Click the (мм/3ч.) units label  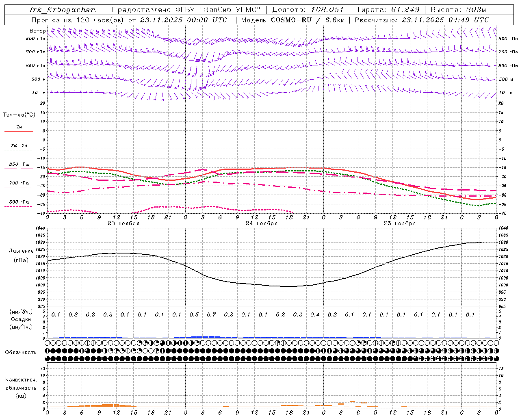click(21, 312)
